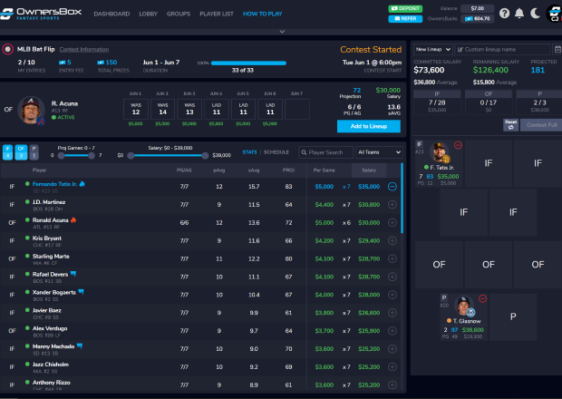
Task: Open the DASHBOARD menu
Action: coord(111,14)
